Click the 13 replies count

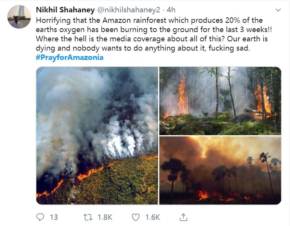[x=54, y=217]
